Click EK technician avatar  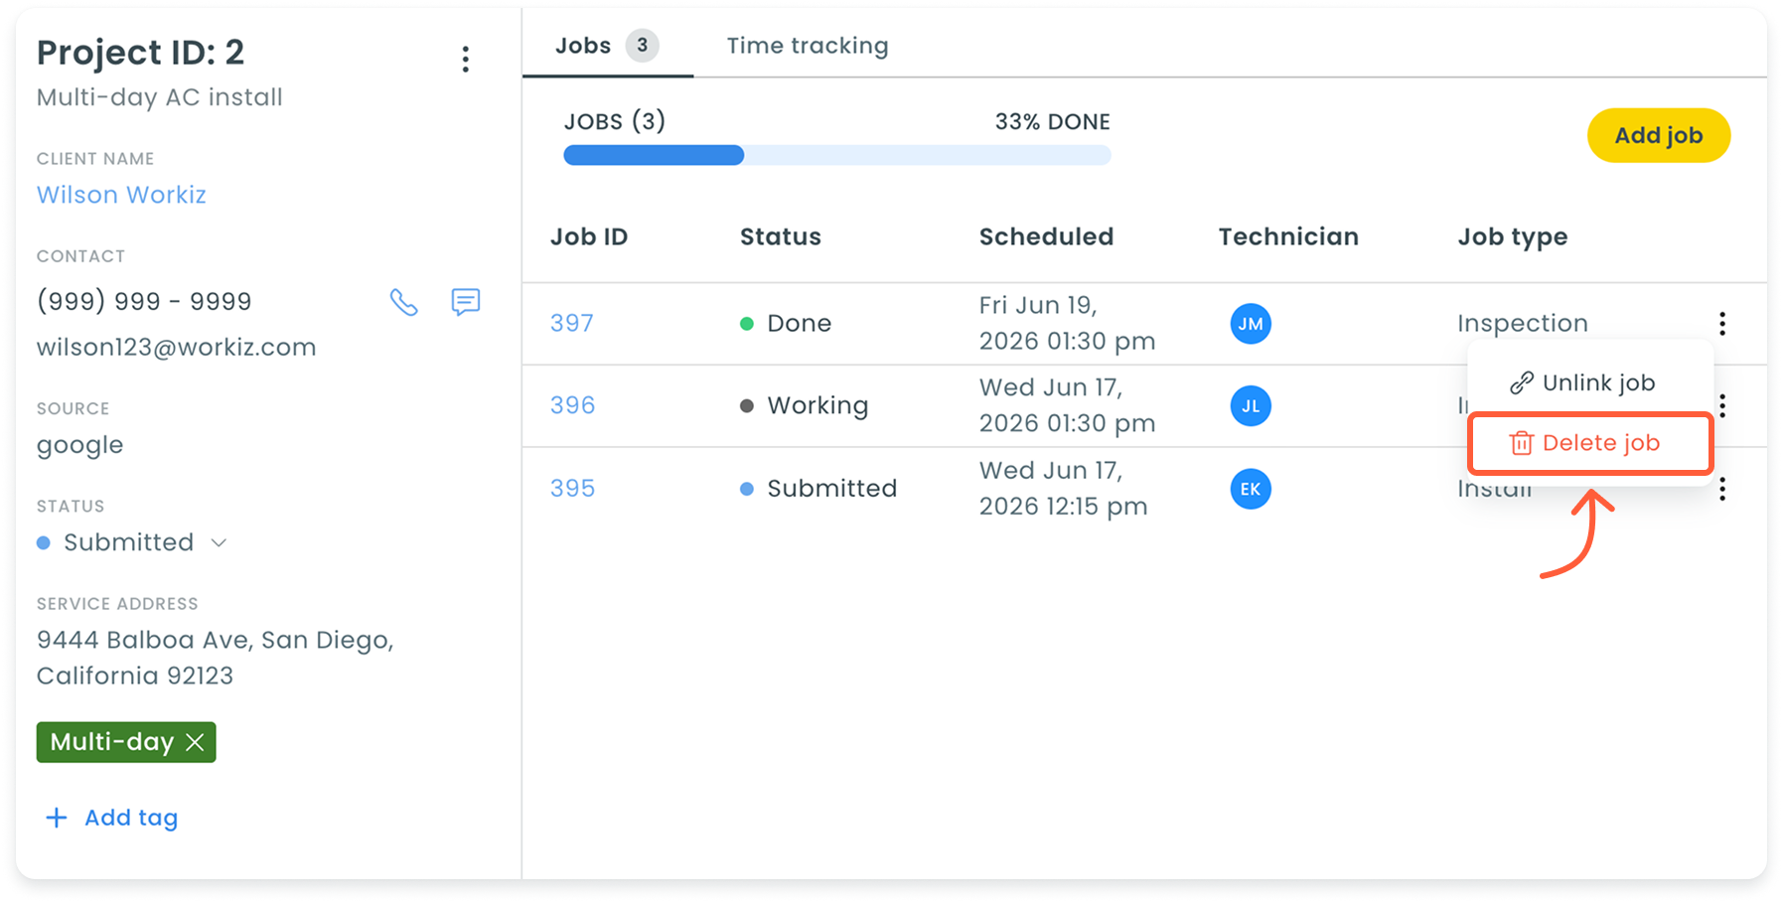tap(1251, 489)
